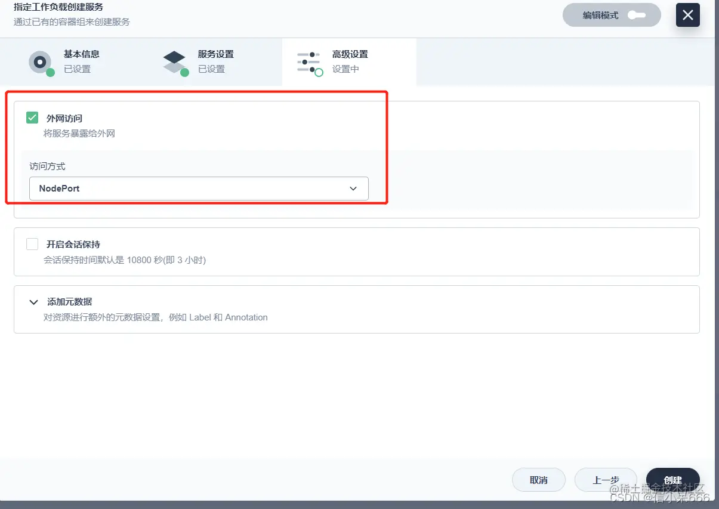Click the 上一步 button

click(x=606, y=480)
